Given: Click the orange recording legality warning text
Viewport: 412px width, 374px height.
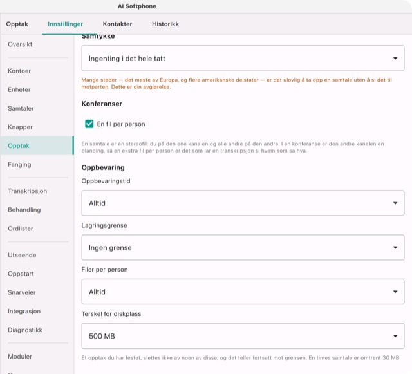Looking at the screenshot, I should tap(236, 83).
